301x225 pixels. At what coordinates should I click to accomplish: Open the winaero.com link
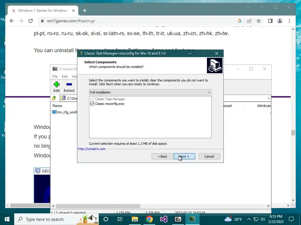tap(92, 149)
